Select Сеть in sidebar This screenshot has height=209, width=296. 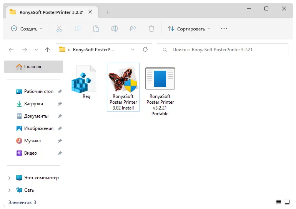[29, 190]
